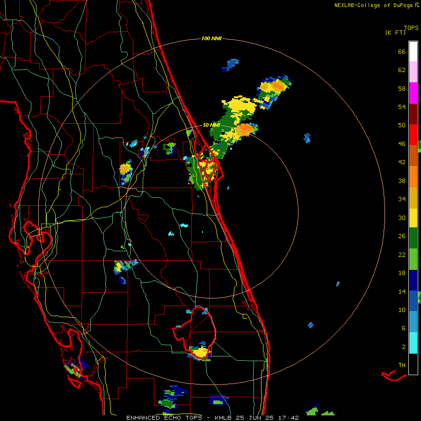421x421 pixels.
Task: Click the legend value 22
Action: pos(402,255)
